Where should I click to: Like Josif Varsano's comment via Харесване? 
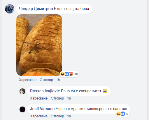[39, 116]
